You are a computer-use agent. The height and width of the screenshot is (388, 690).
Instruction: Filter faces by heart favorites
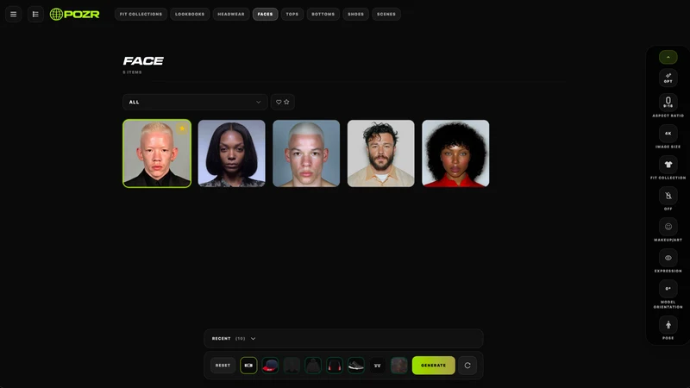pyautogui.click(x=279, y=102)
